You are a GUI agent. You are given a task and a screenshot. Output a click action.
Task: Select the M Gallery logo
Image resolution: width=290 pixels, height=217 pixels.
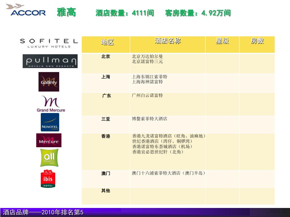pyautogui.click(x=49, y=82)
